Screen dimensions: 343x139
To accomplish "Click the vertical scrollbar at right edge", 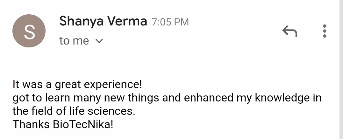I will coord(341,69).
